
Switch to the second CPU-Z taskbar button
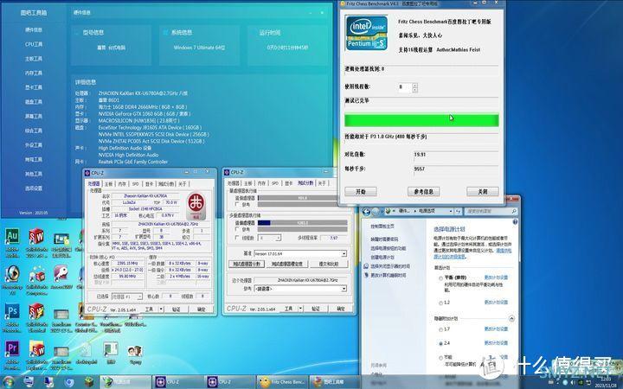(x=229, y=382)
